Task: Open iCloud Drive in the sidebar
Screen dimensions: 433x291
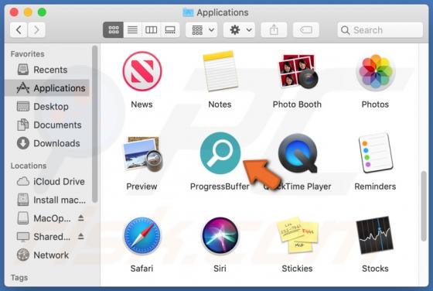Action: [x=47, y=182]
